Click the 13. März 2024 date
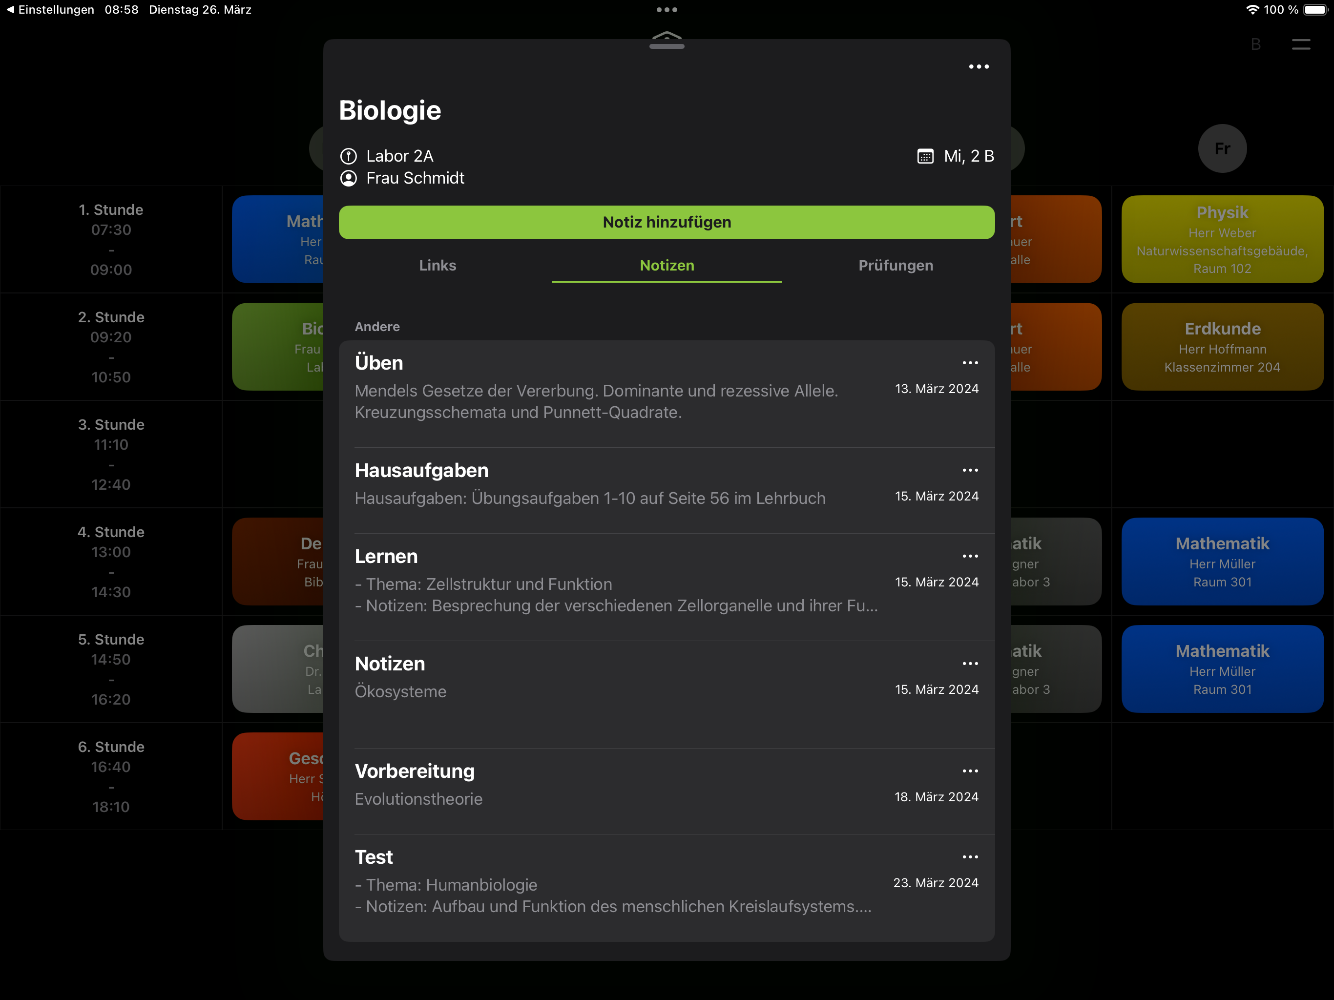 point(937,389)
